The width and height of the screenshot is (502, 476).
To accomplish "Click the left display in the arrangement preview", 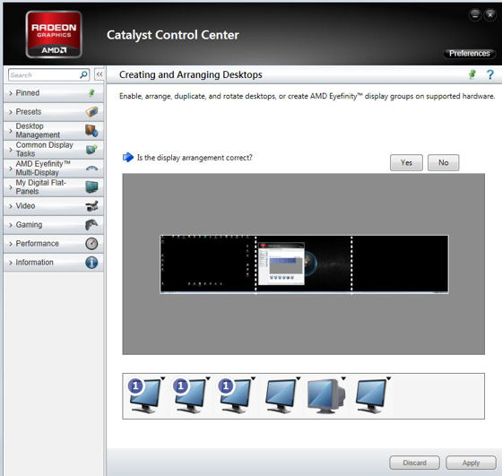I will (x=208, y=264).
